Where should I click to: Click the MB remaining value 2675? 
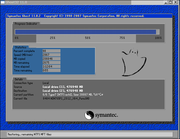coord(52,63)
